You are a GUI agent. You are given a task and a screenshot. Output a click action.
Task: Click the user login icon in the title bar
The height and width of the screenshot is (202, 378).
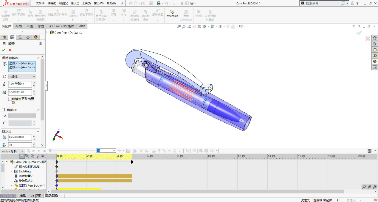coord(352,3)
